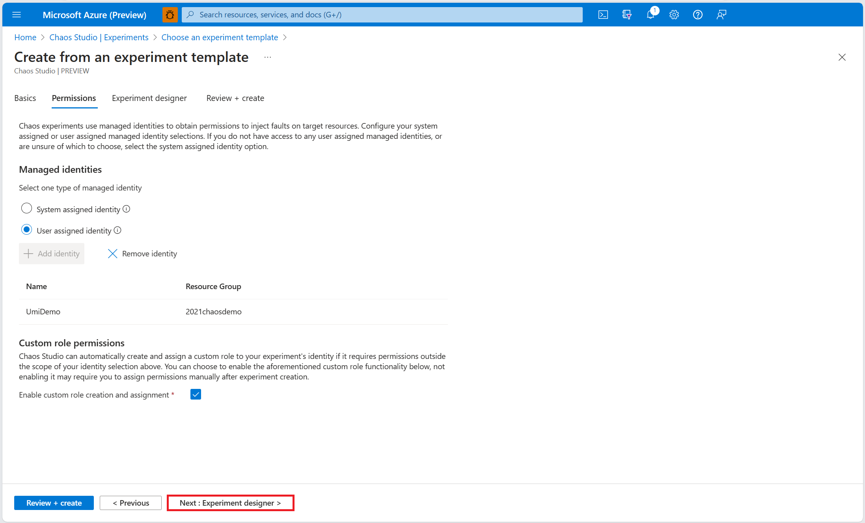Open the ellipsis menu next to the title

click(x=267, y=57)
